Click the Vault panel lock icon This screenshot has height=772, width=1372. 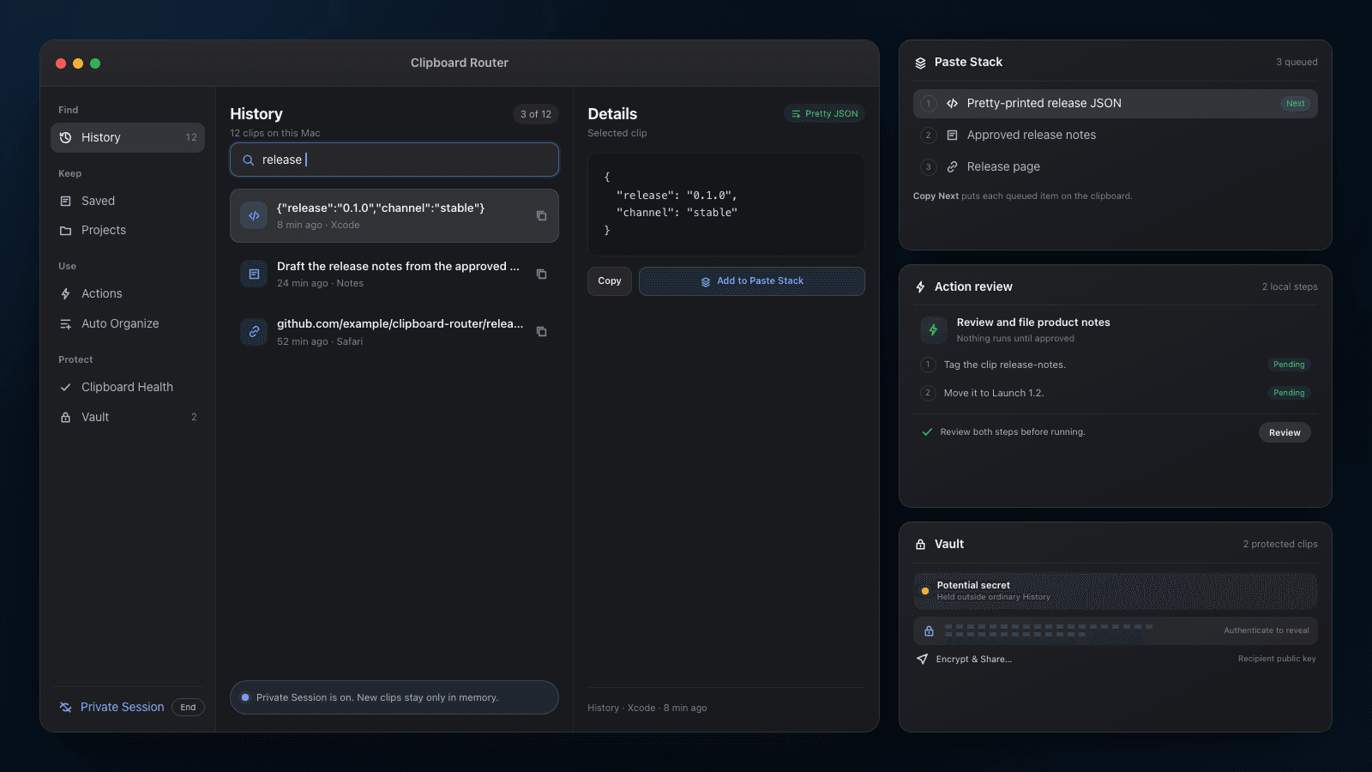tap(920, 545)
